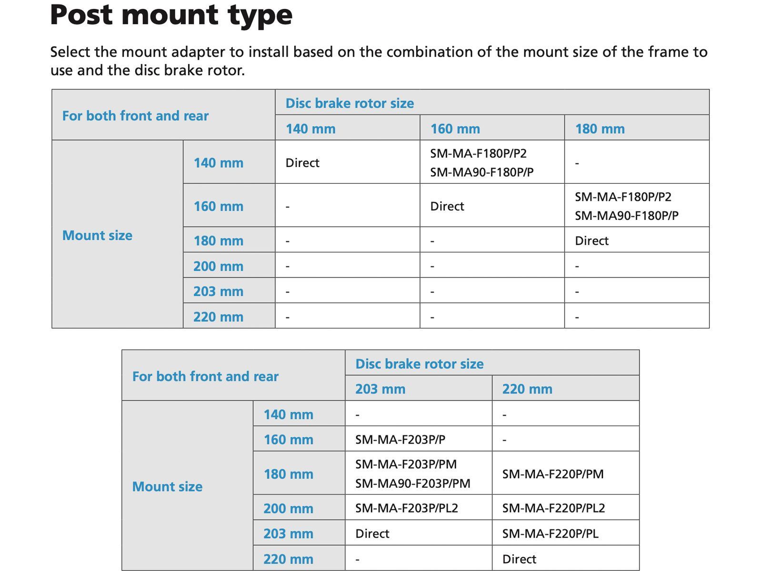Select the SM-MA-F220P/PM adapter cell
The width and height of the screenshot is (762, 571).
pyautogui.click(x=552, y=474)
